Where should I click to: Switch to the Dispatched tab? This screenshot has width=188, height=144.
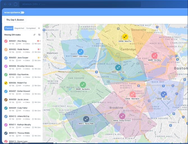(x=19, y=28)
